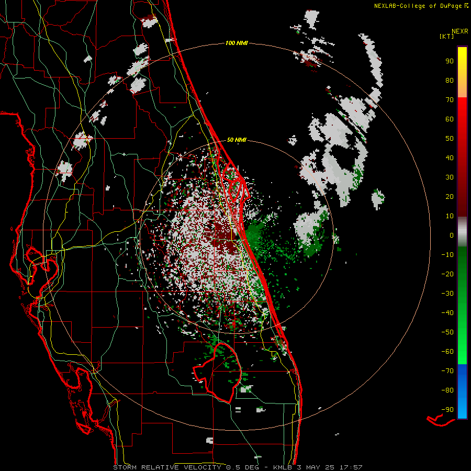This screenshot has width=471, height=471.
Task: Select the 50 NMI range ring label
Action: point(237,140)
